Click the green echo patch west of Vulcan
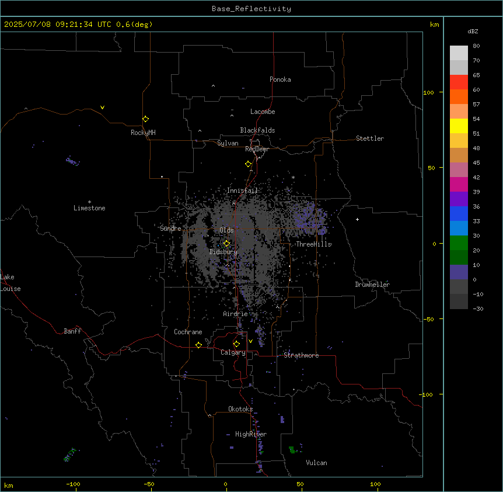This screenshot has height=492, width=503. [x=292, y=449]
